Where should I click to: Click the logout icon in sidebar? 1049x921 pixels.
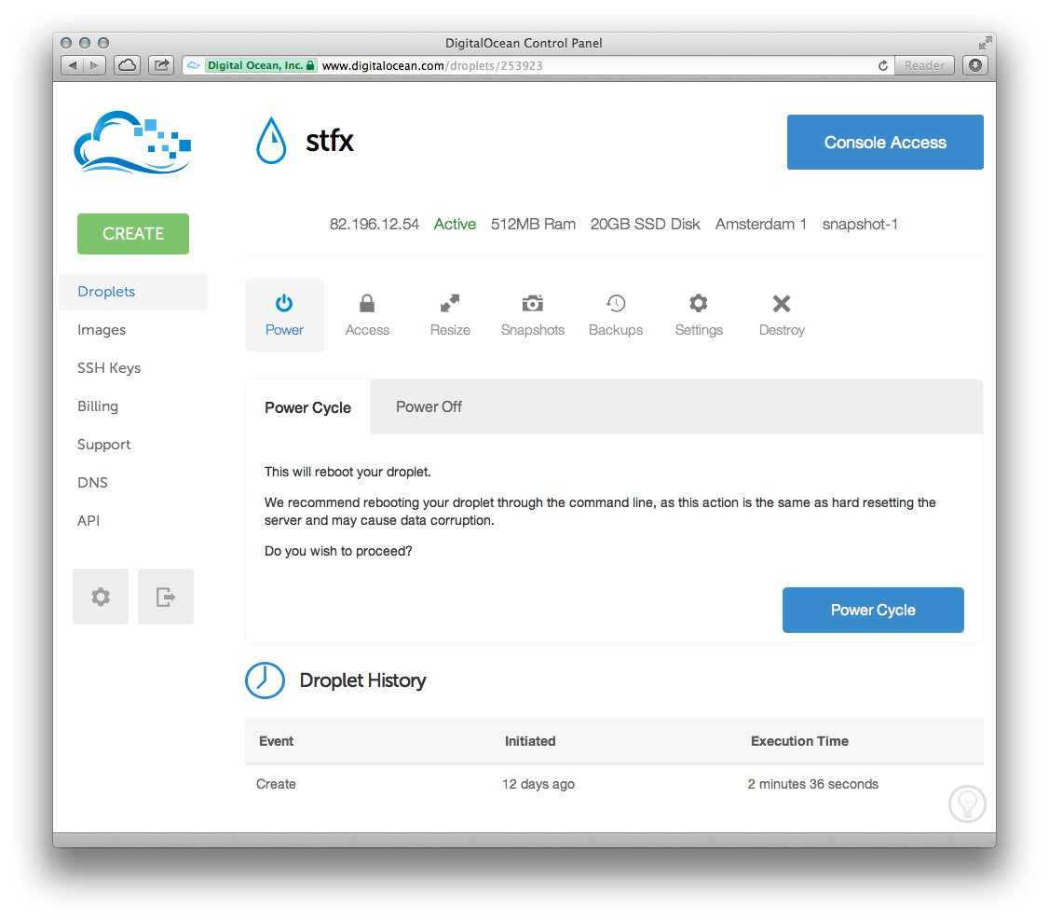[x=165, y=597]
